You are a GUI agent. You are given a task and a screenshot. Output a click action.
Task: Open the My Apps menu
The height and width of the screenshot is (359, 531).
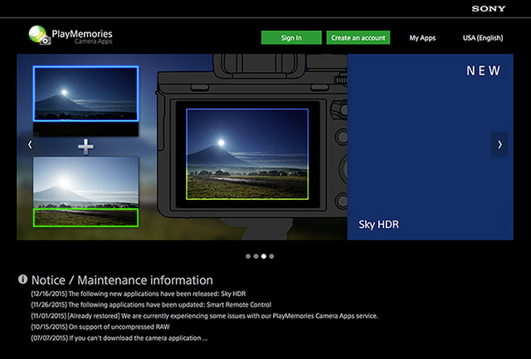(422, 38)
